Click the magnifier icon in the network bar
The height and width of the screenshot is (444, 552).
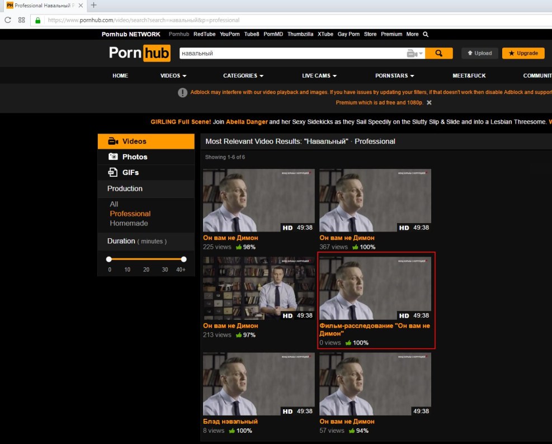click(426, 34)
